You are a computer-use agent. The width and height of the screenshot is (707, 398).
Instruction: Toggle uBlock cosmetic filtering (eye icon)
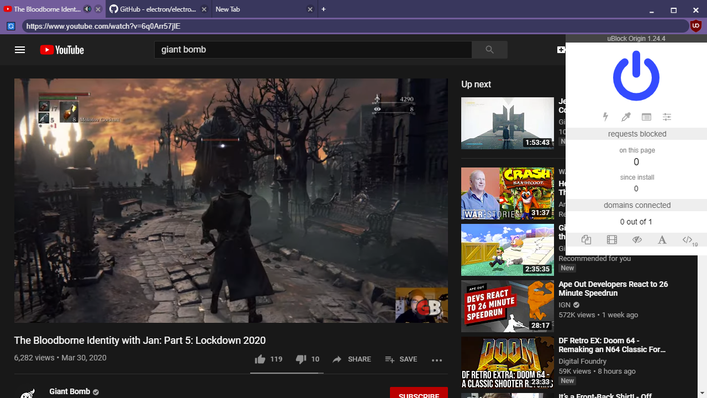click(637, 239)
